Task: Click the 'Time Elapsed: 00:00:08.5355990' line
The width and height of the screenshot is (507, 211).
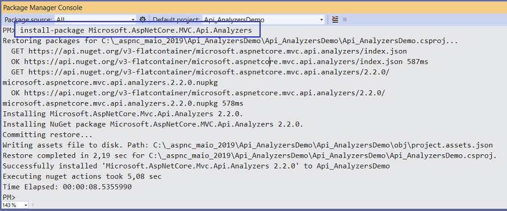Action: tap(67, 187)
